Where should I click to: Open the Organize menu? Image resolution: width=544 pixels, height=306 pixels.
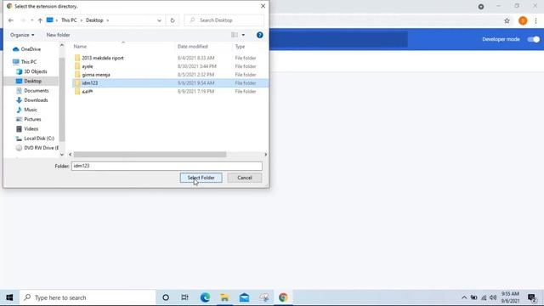click(x=22, y=35)
